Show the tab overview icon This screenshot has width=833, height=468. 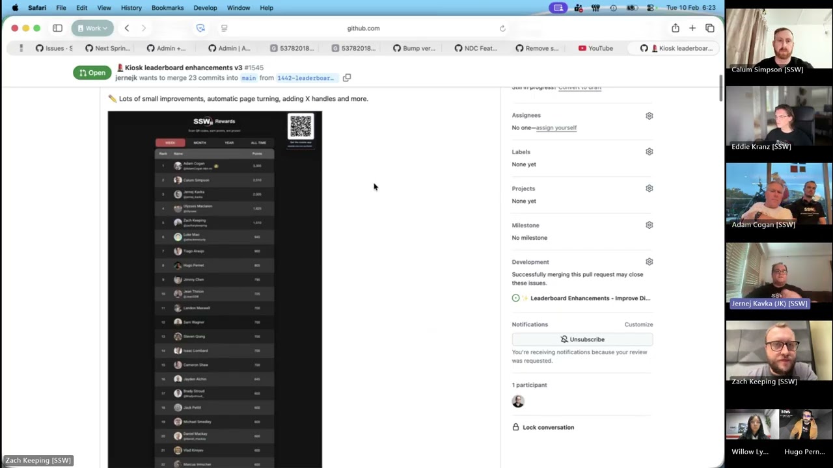click(710, 28)
